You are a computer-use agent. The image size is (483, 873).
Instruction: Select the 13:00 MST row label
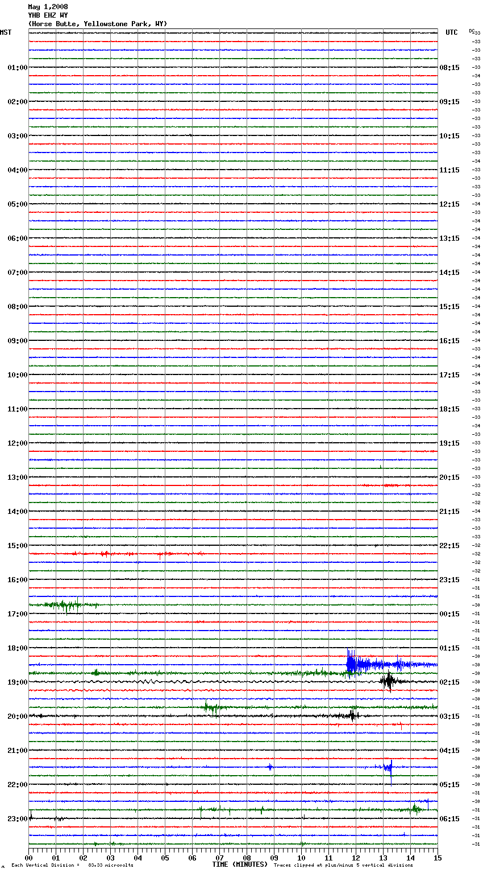[18, 477]
